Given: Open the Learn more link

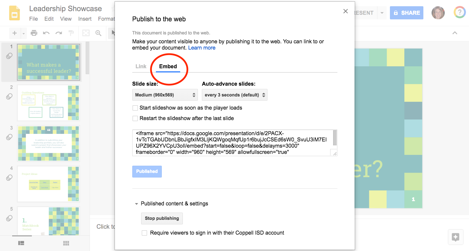Looking at the screenshot, I should (x=202, y=48).
